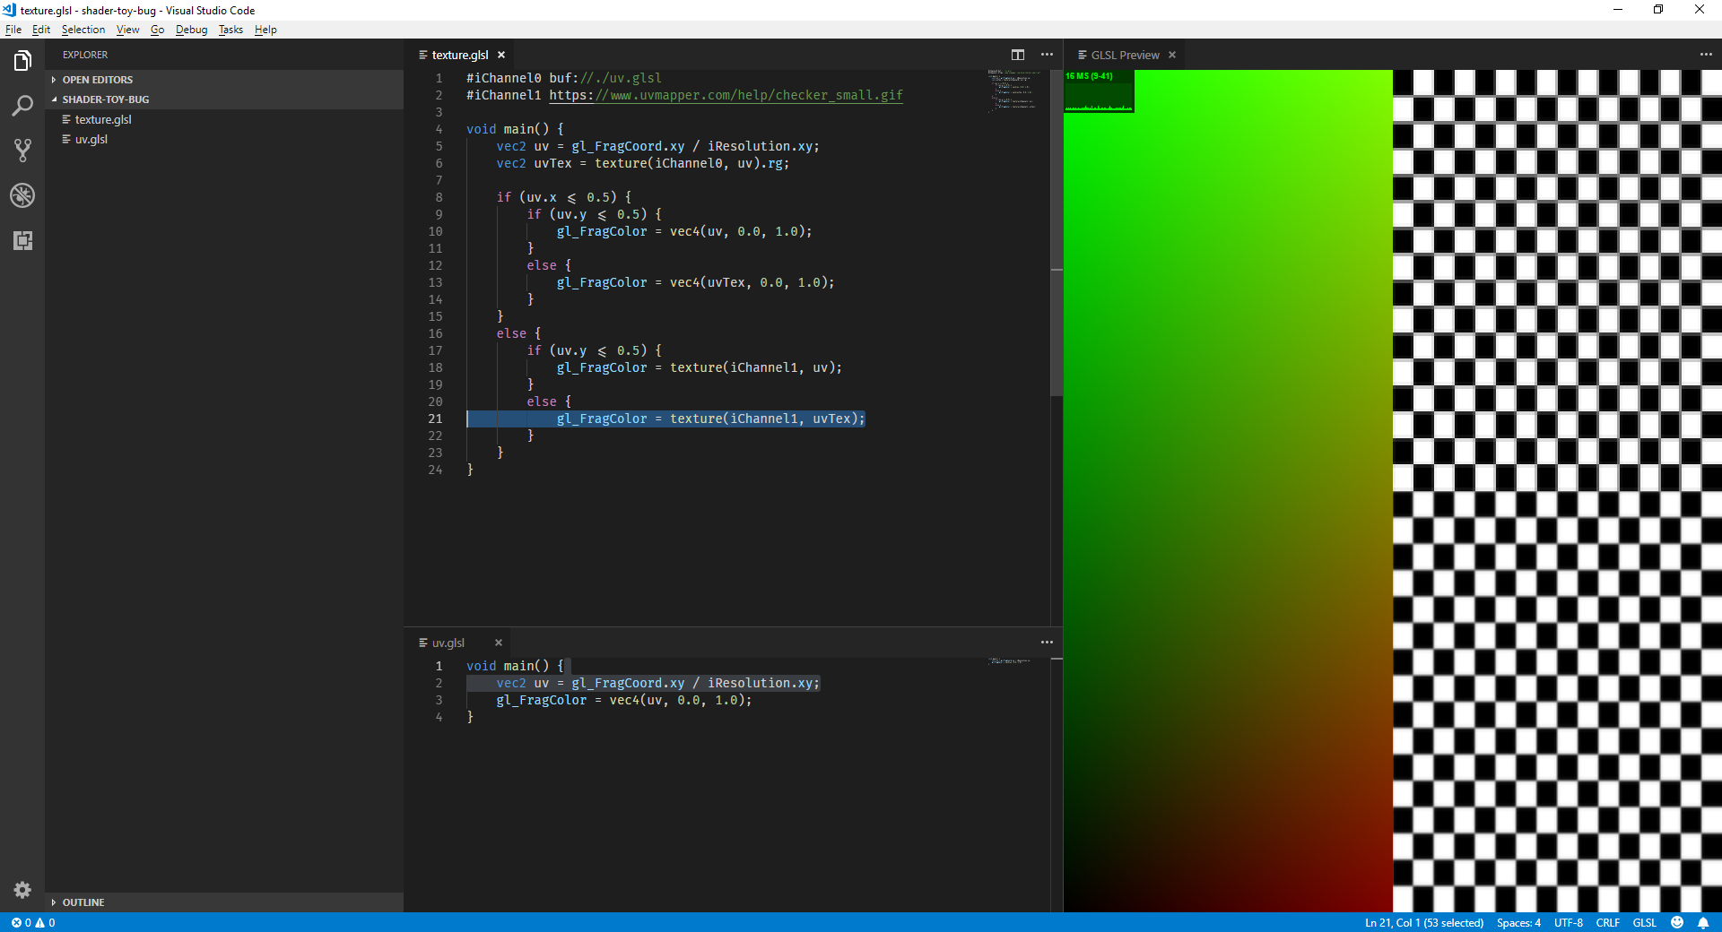Viewport: 1722px width, 932px height.
Task: Change file encoding UTF-8
Action: pos(1569,922)
